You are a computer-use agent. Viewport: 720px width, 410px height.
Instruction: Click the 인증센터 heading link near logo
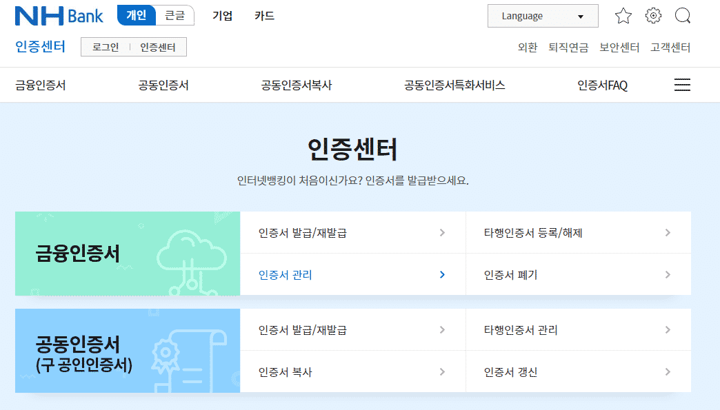(41, 47)
